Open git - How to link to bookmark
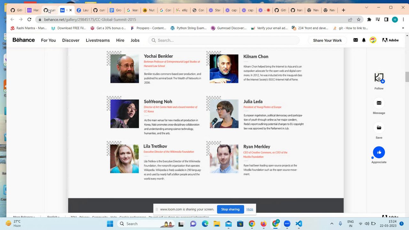 pyautogui.click(x=351, y=28)
